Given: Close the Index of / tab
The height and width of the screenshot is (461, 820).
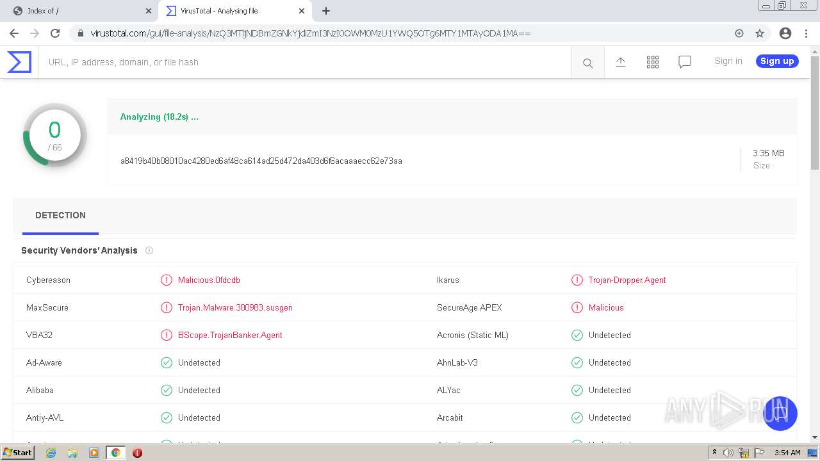Looking at the screenshot, I should point(149,11).
